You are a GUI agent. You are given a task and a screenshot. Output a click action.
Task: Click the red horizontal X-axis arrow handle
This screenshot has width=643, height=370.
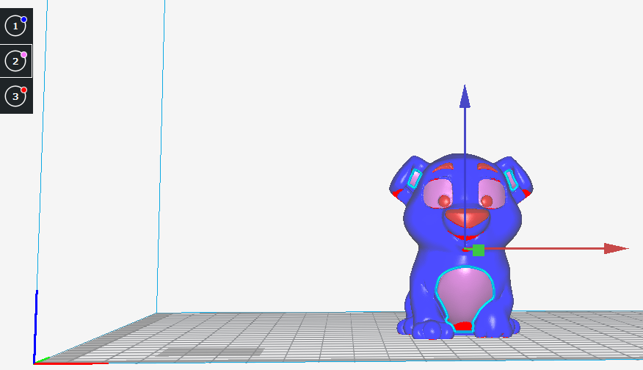(x=616, y=248)
